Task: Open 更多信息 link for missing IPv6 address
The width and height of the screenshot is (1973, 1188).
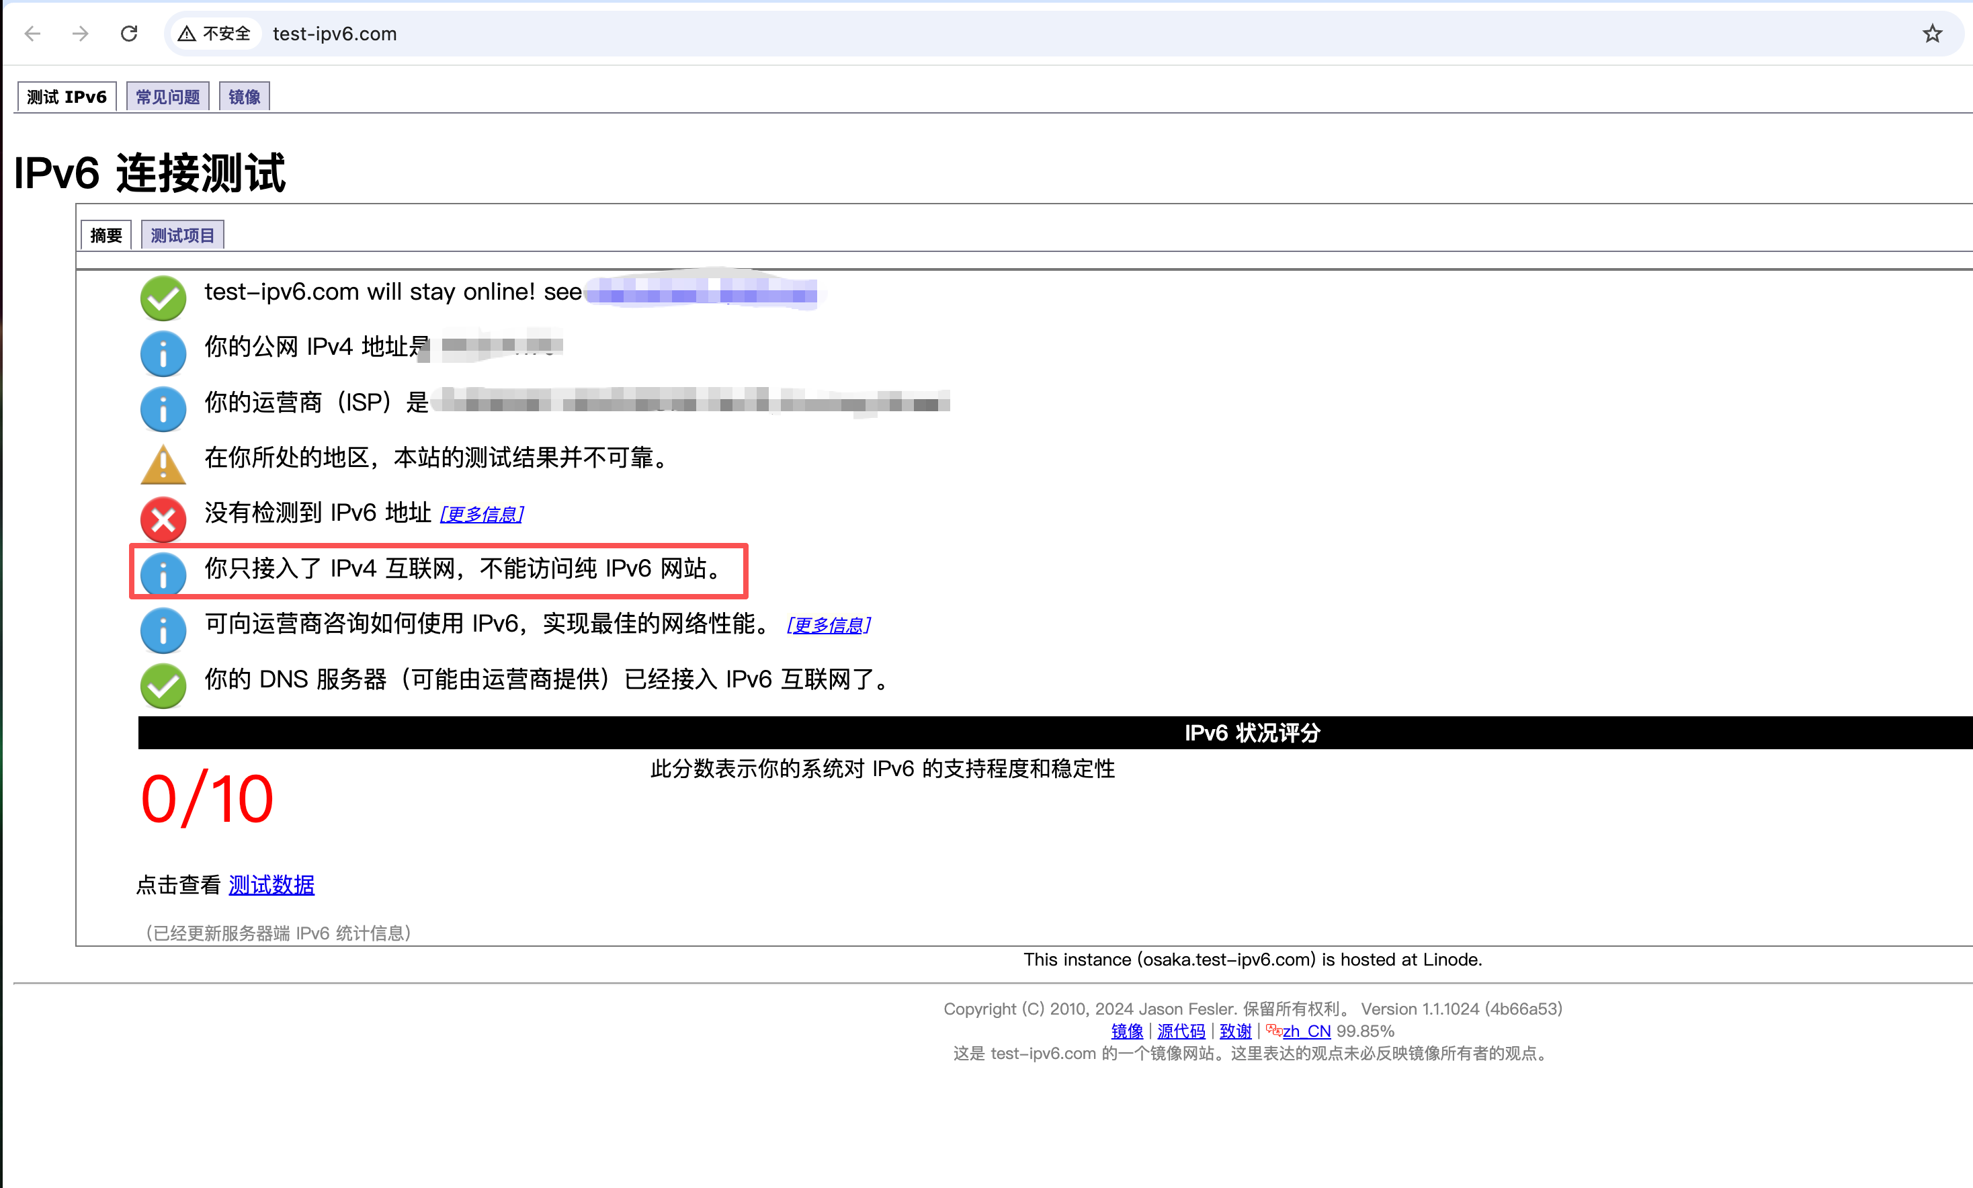Action: tap(482, 515)
